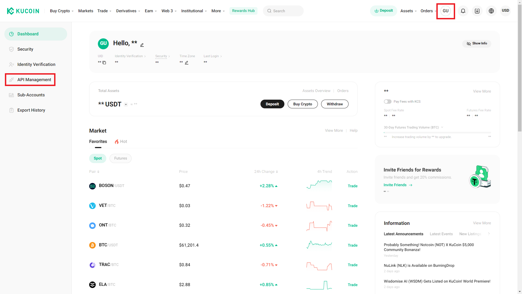Viewport: 522px width, 294px height.
Task: Click the ONT coin icon
Action: pyautogui.click(x=92, y=226)
